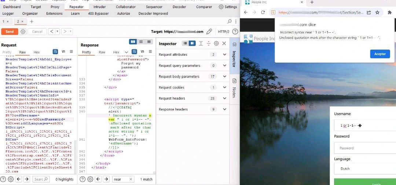Image resolution: width=396 pixels, height=185 pixels.
Task: Select top-bottom request/response layout
Action: [x=141, y=42]
